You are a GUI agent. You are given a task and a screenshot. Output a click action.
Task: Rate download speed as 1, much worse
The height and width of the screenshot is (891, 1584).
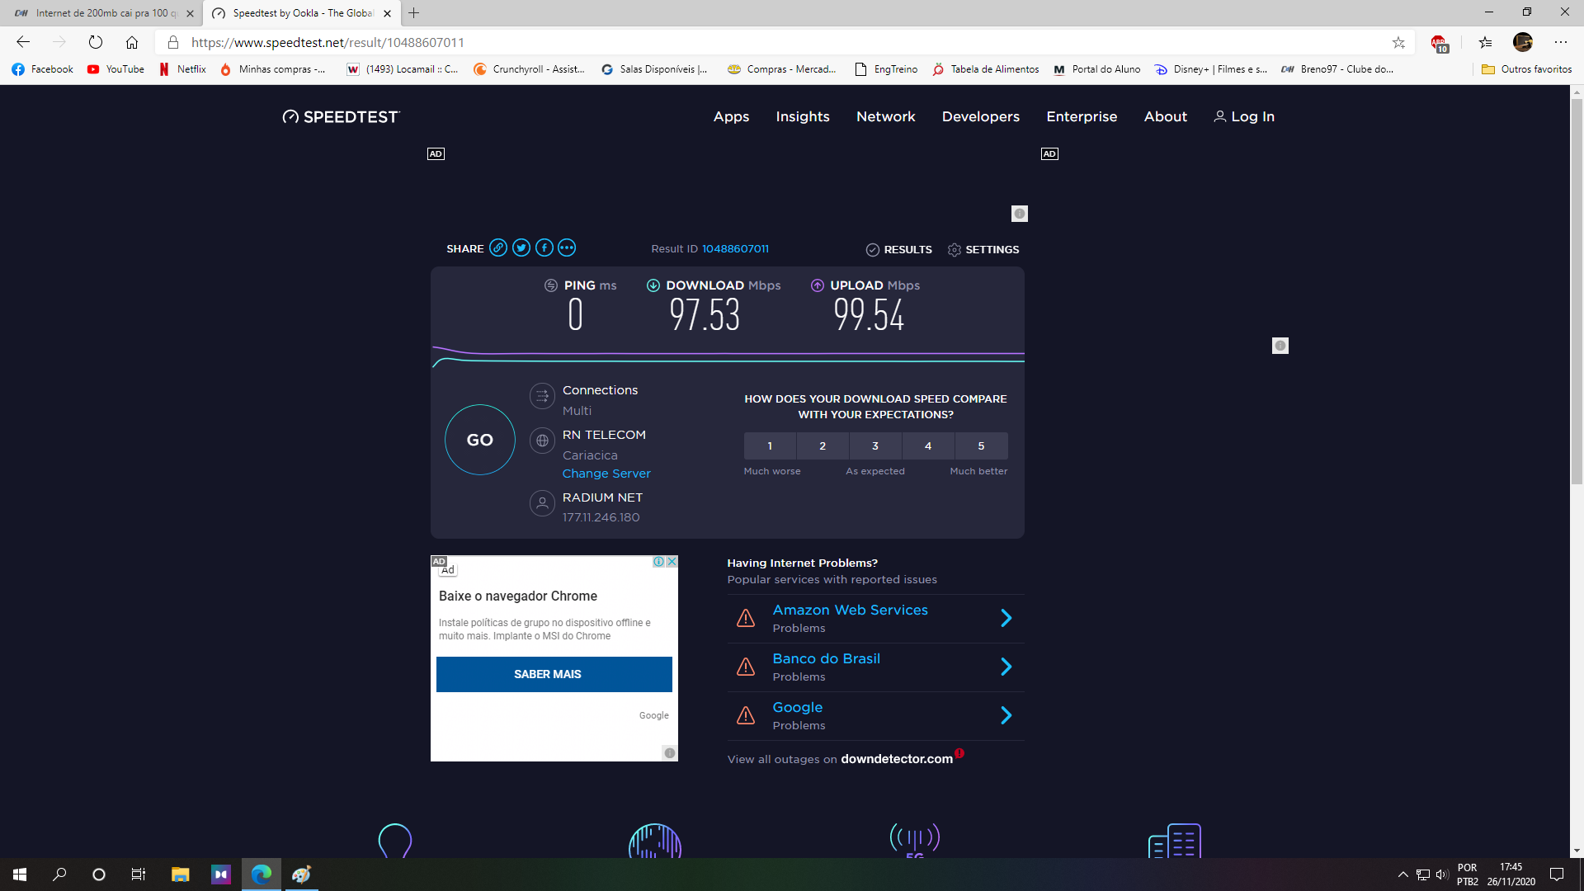coord(770,445)
